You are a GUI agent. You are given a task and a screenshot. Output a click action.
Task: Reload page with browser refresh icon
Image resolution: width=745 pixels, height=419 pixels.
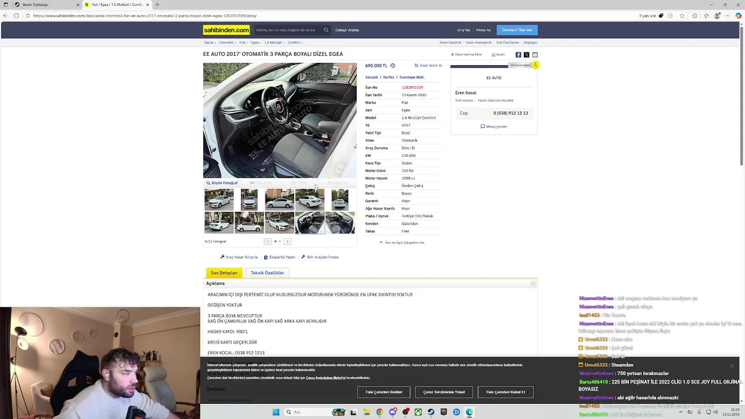point(16,16)
